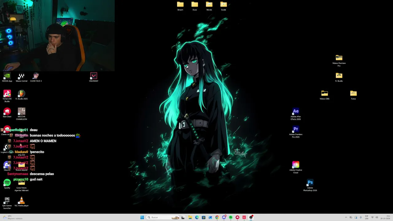Select the Epic Games Launcher shortcut
The width and height of the screenshot is (393, 221).
click(7, 203)
